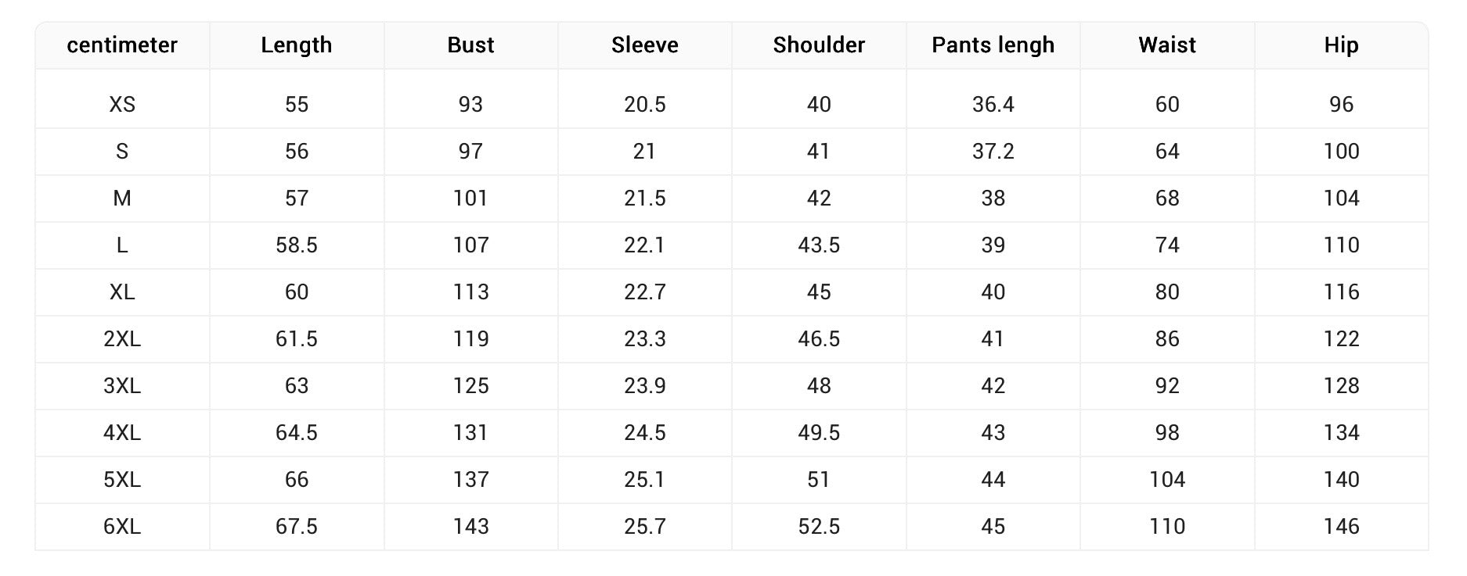
Task: Select the M size row label
Action: pos(122,199)
